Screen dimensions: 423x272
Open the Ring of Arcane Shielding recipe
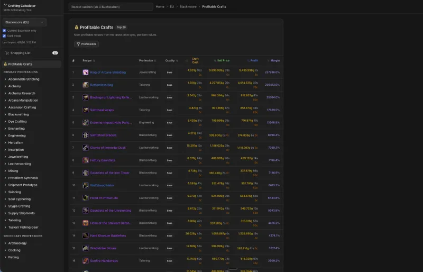[108, 72]
